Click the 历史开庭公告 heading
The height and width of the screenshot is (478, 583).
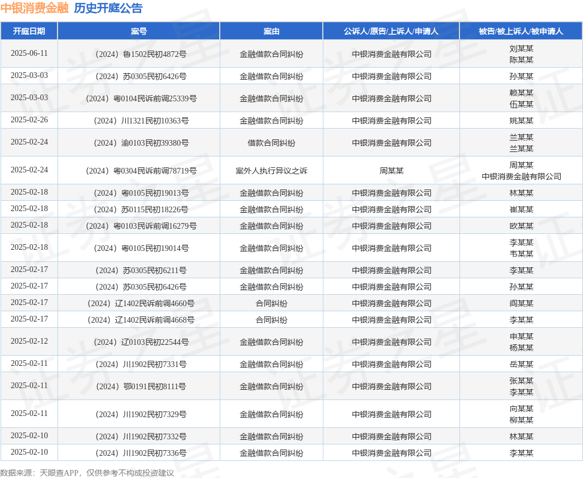click(x=108, y=8)
